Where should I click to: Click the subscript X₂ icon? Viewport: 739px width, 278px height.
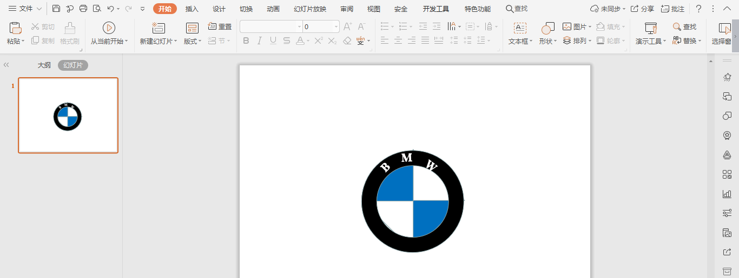tap(332, 40)
